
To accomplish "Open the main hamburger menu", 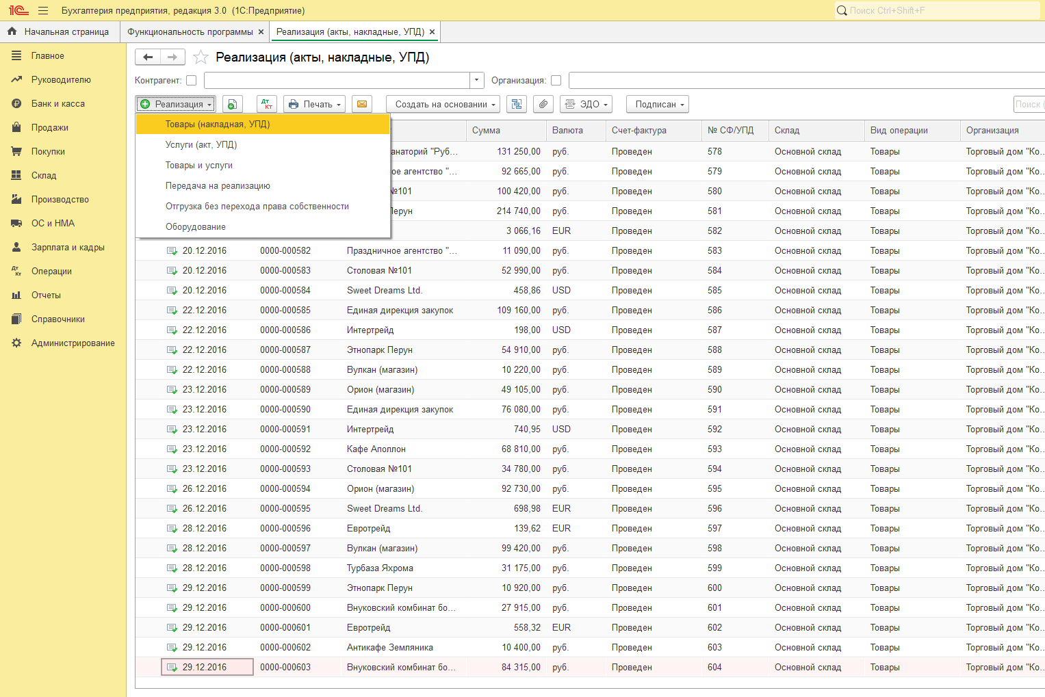I will 43,11.
